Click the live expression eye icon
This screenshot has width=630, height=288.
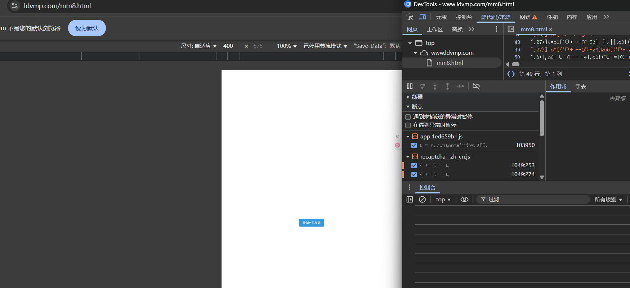[x=464, y=200]
